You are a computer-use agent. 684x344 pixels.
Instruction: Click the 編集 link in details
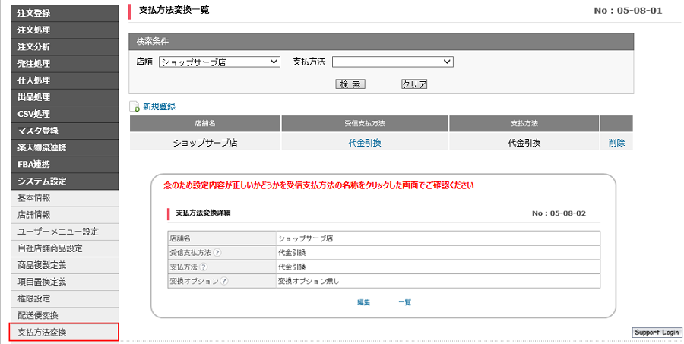pos(364,302)
